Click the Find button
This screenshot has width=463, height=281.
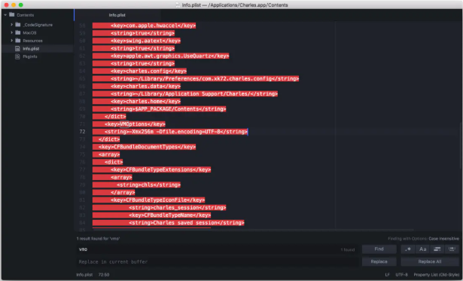click(379, 249)
